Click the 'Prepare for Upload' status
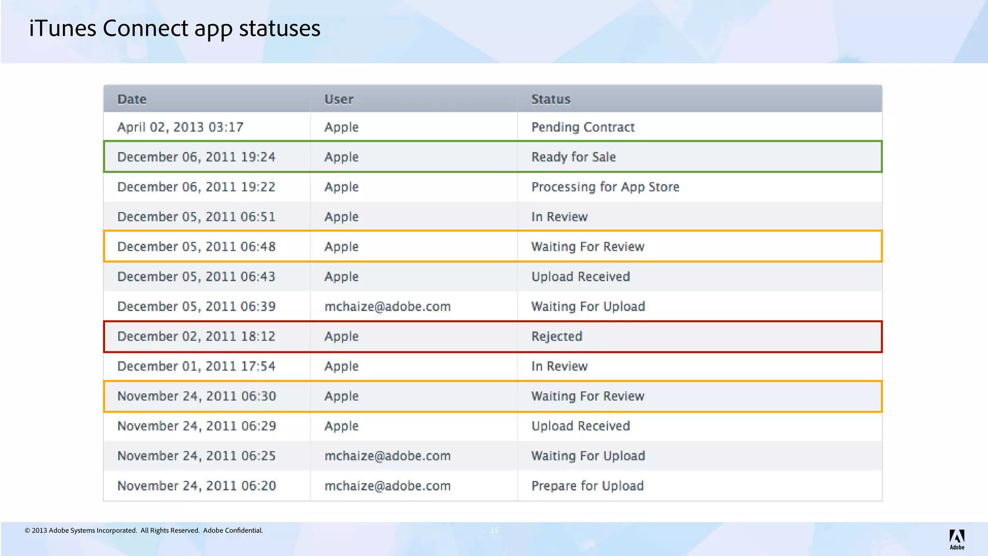 click(587, 486)
